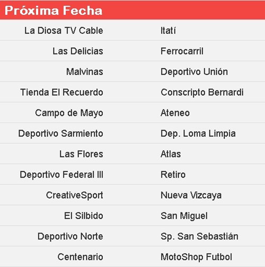
Task: Click Campo de Mayo
Action: click(69, 113)
